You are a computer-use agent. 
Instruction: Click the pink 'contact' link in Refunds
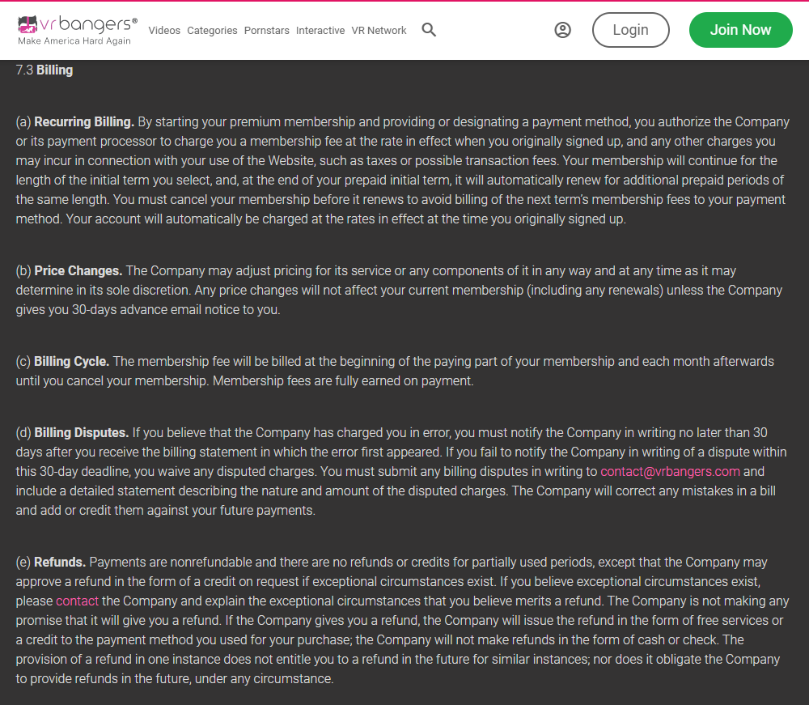coord(77,601)
